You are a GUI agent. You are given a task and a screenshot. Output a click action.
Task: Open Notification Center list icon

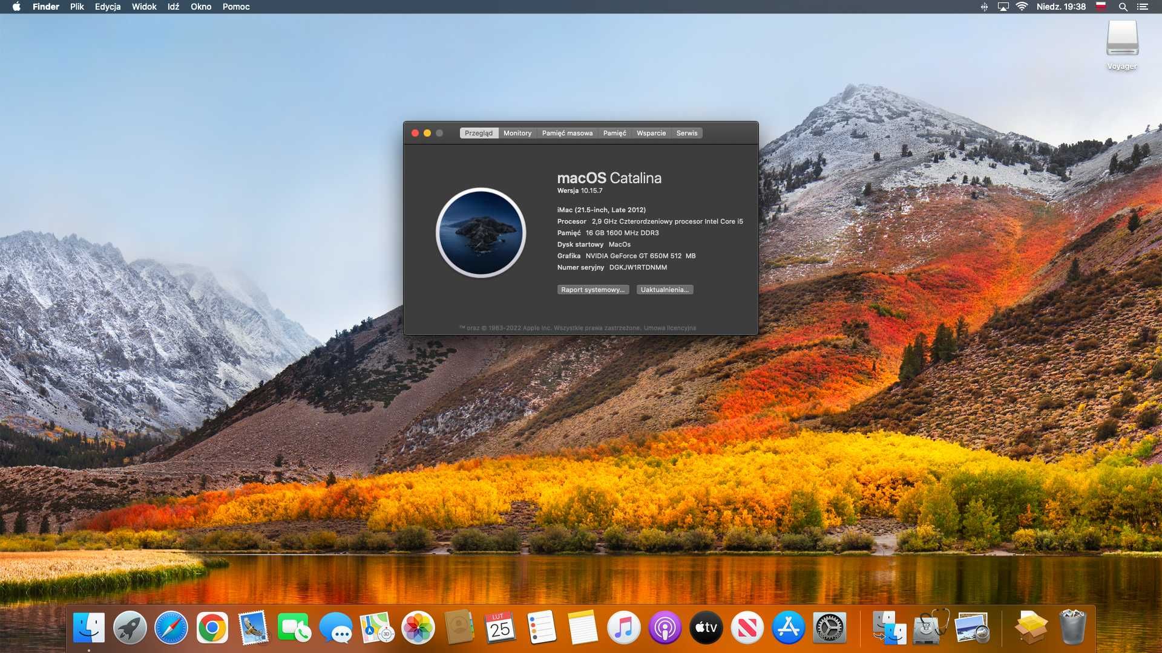(1143, 7)
